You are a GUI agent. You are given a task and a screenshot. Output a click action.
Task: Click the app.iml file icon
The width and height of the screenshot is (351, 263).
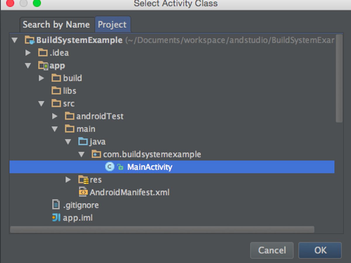point(56,218)
